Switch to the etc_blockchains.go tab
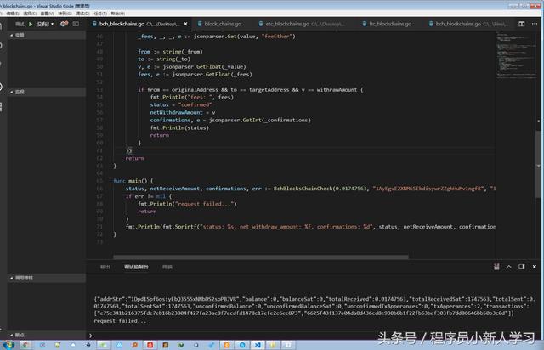 302,24
